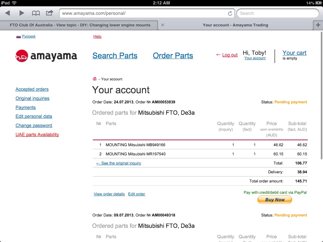
Task: Click part MOUNTING Mitsubishi MB949166
Action: (136, 145)
